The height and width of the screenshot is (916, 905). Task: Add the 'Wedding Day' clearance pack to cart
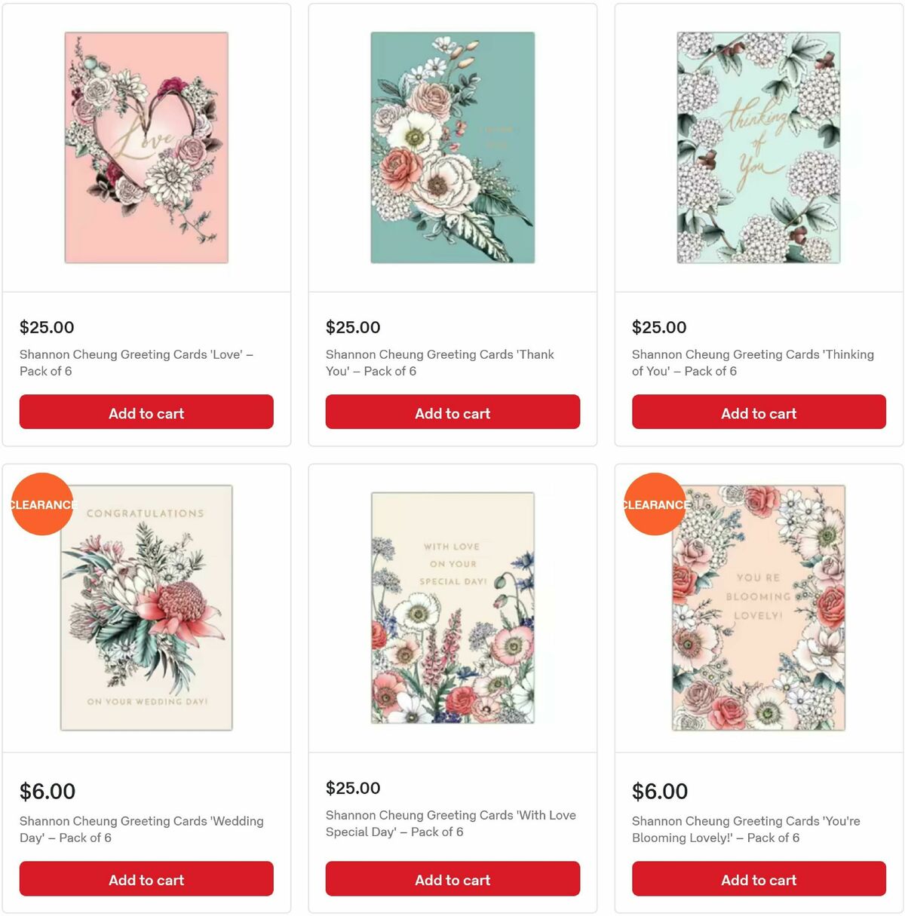click(x=146, y=879)
